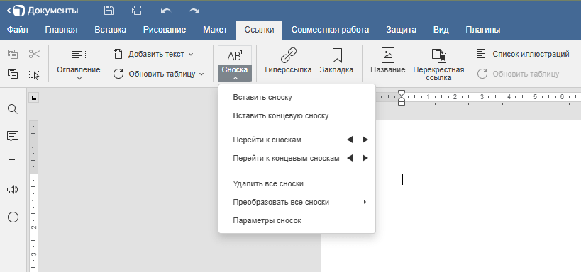
Task: Open the Файл tab
Action: (x=18, y=30)
